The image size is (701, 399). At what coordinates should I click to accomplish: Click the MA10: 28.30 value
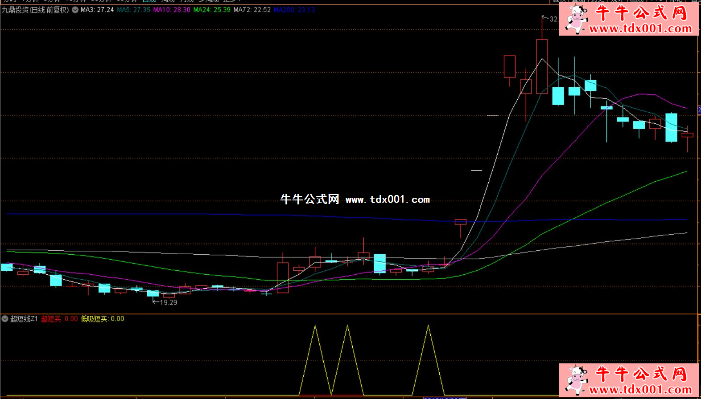pyautogui.click(x=172, y=10)
